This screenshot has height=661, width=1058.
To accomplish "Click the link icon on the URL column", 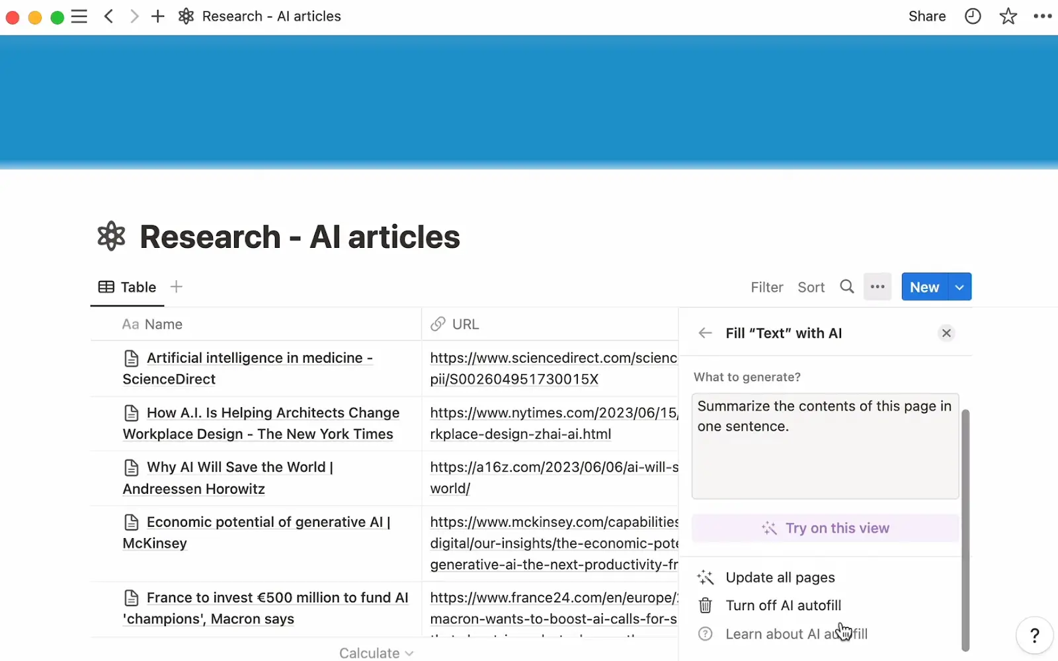I will (x=438, y=324).
